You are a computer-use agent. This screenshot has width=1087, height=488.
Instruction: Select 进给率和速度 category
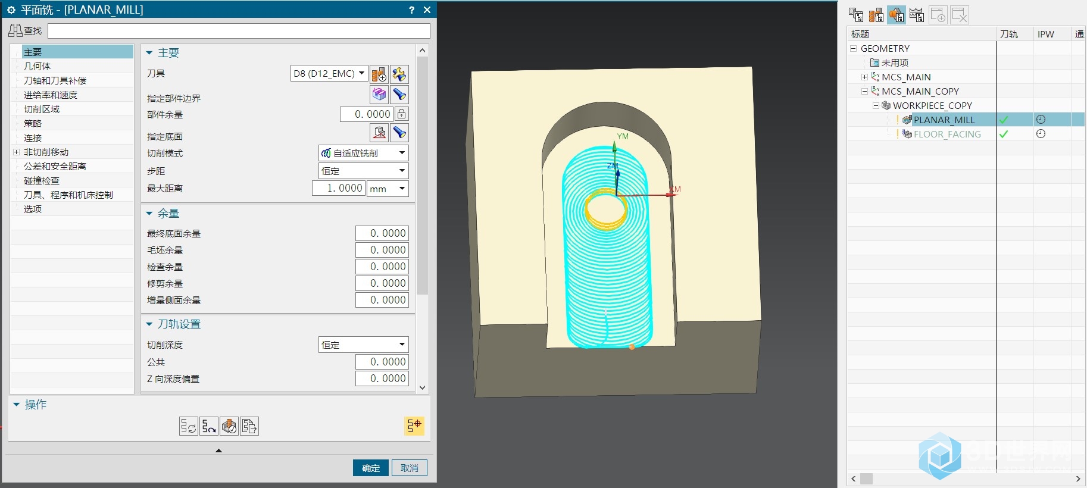pos(51,95)
